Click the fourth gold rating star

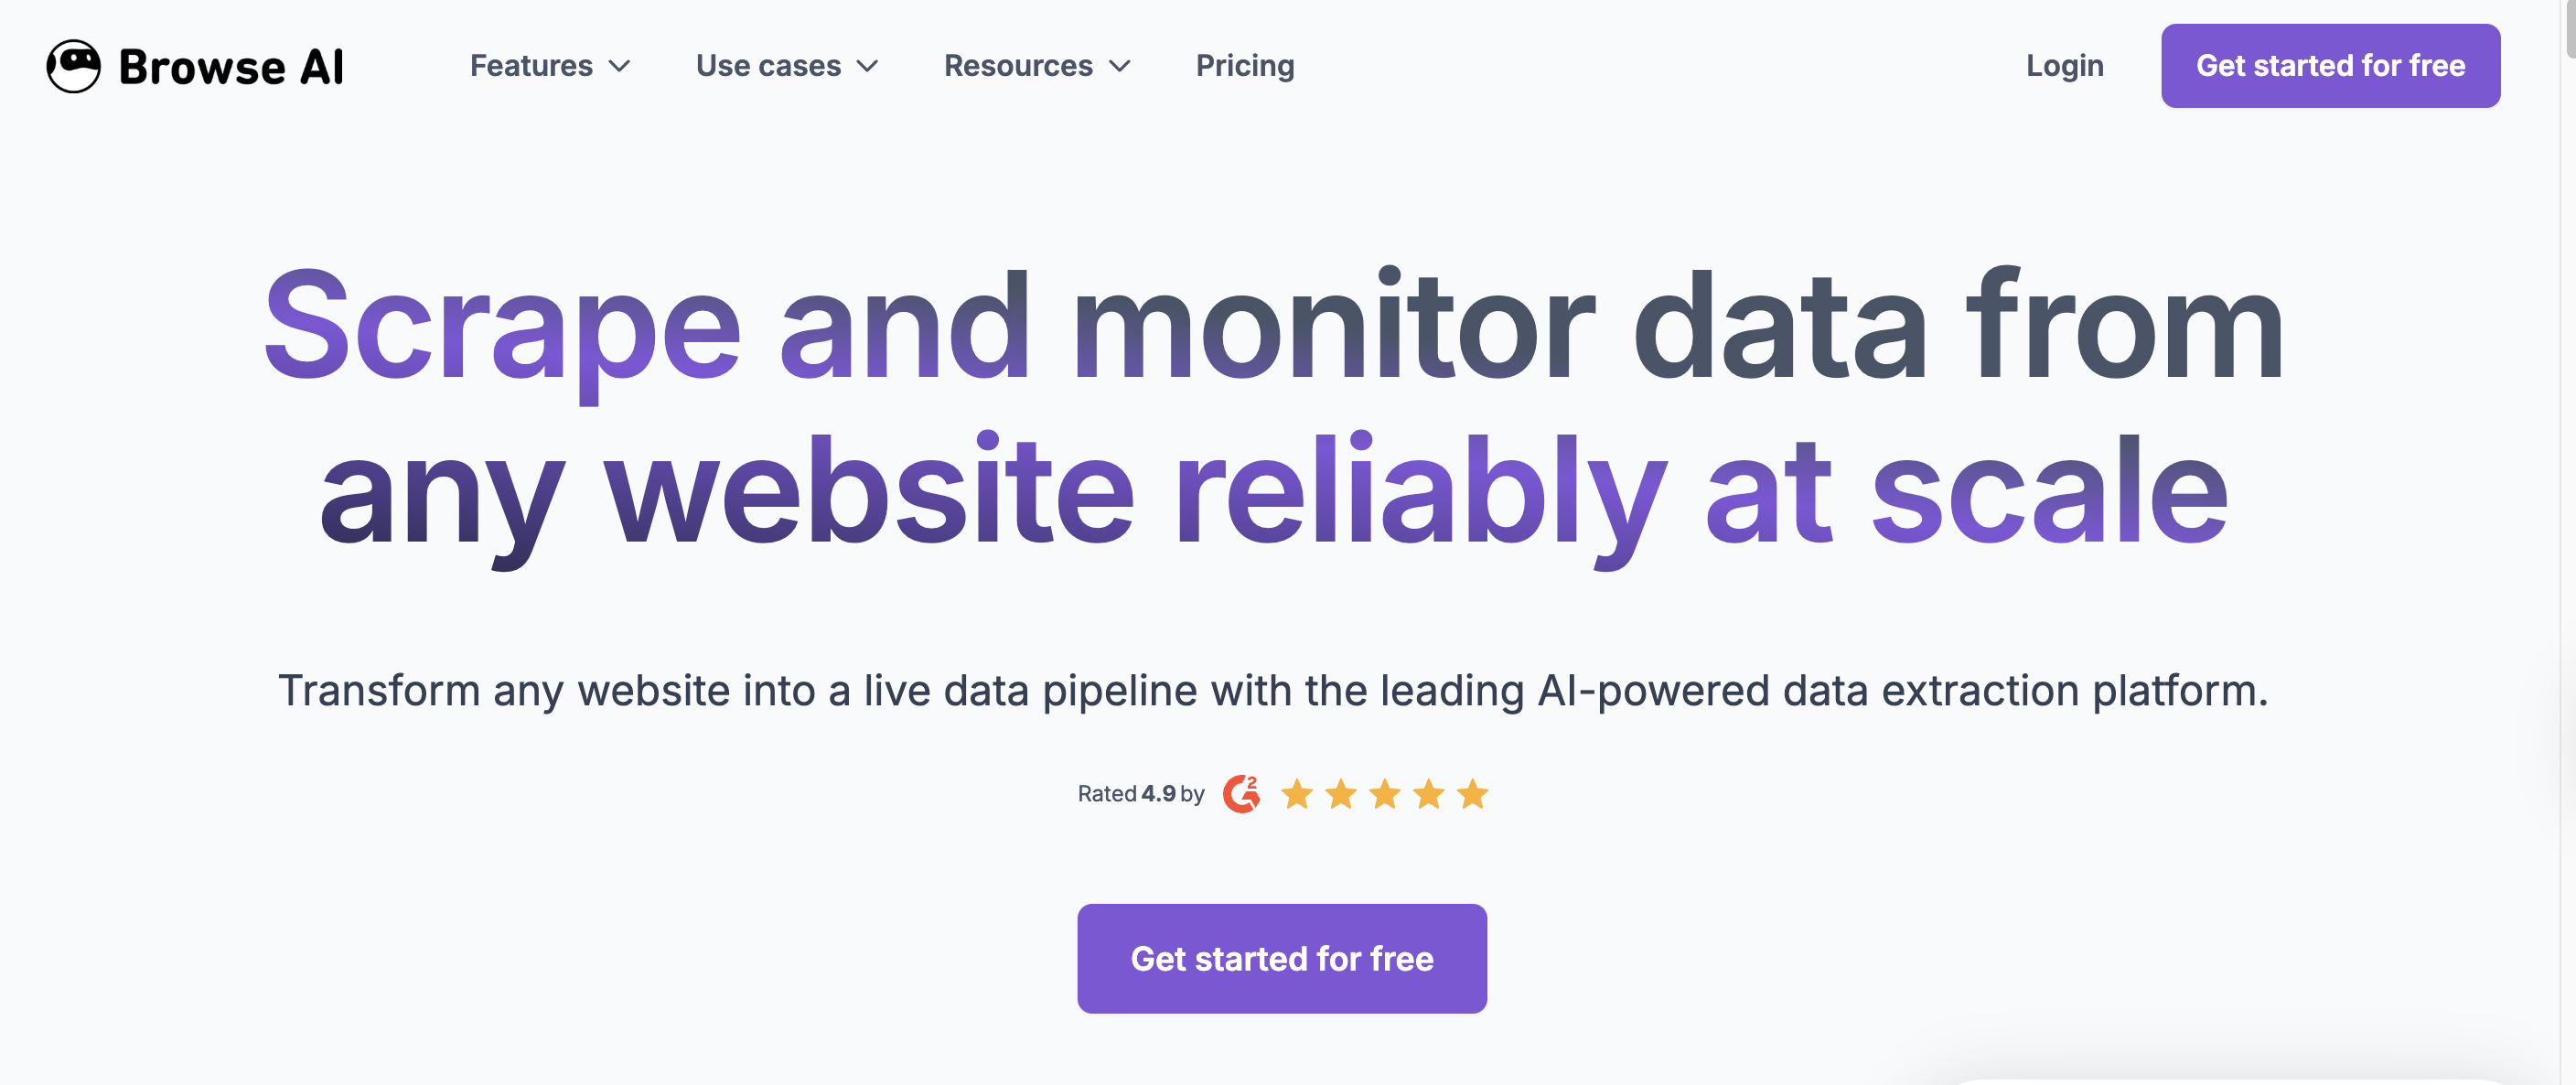tap(1429, 794)
